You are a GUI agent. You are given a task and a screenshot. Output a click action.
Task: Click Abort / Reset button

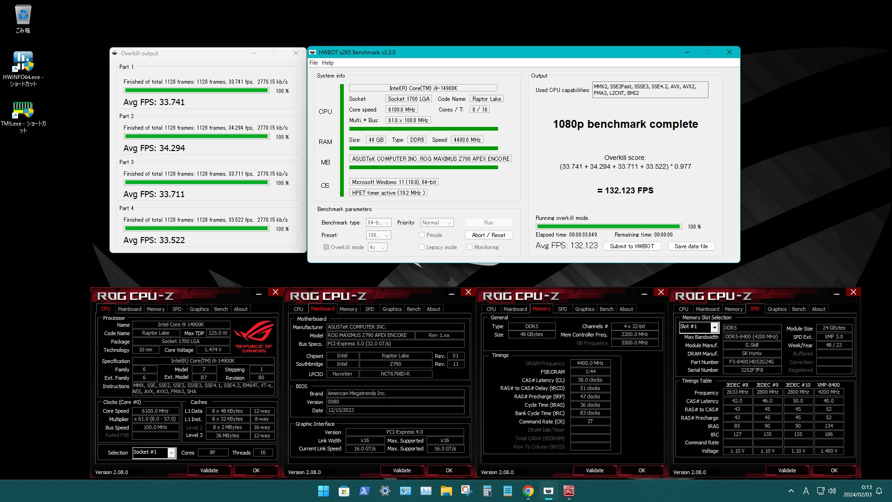click(x=488, y=235)
